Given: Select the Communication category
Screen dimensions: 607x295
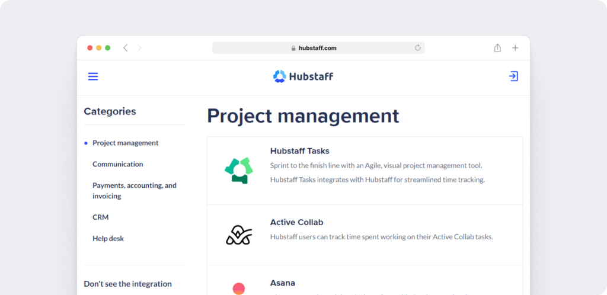Looking at the screenshot, I should coord(118,164).
